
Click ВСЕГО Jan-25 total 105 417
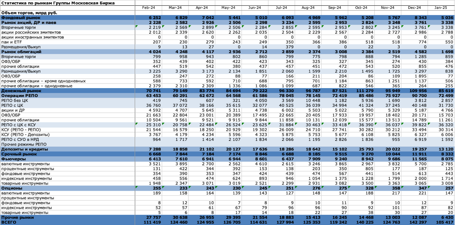[444, 222]
